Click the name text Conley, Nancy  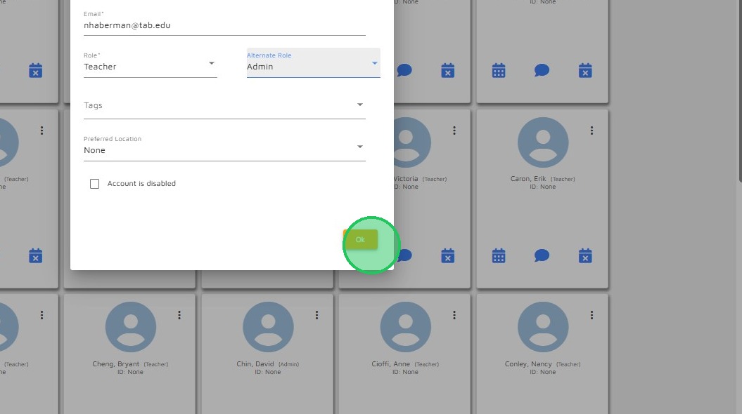click(x=528, y=364)
